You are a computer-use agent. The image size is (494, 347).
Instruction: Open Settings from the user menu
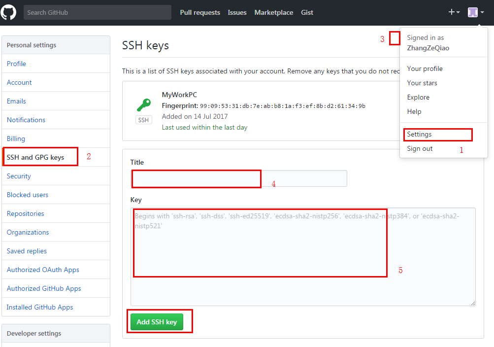coord(419,134)
